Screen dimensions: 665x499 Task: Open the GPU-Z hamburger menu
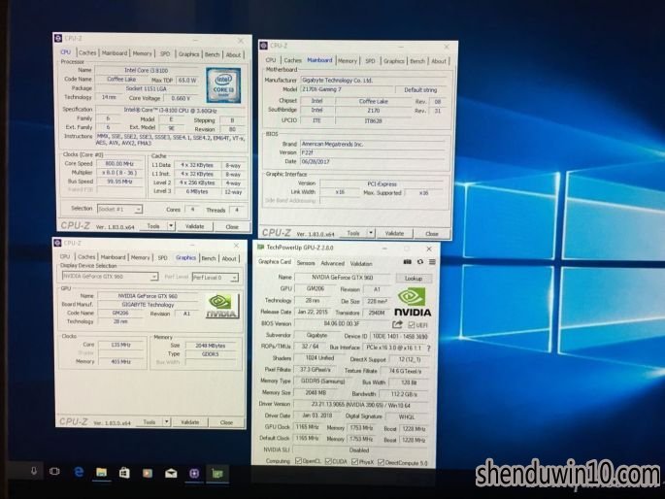tap(432, 262)
